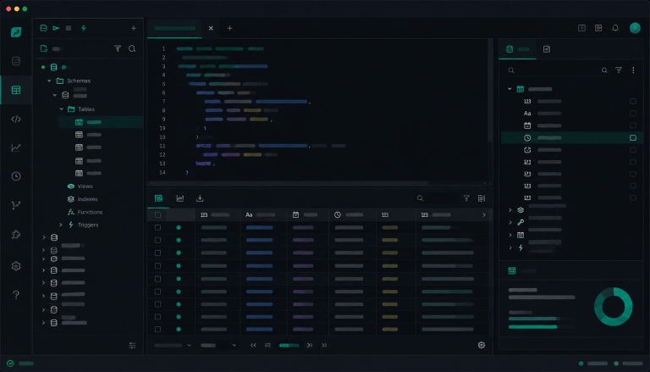Image resolution: width=650 pixels, height=372 pixels.
Task: Click the notifications bell icon
Action: [x=615, y=28]
